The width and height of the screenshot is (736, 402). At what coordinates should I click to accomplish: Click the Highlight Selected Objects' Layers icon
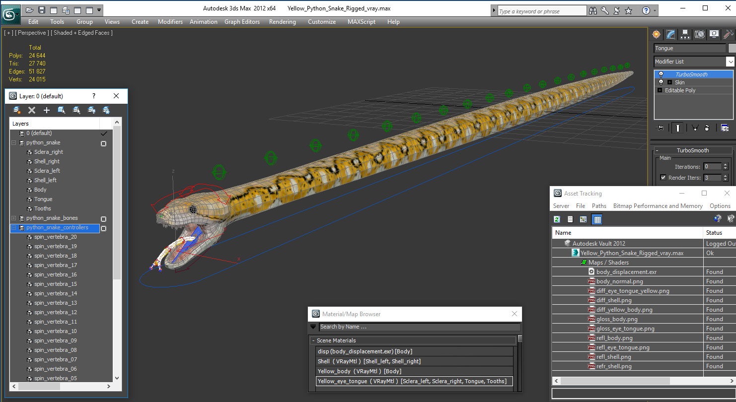point(76,110)
